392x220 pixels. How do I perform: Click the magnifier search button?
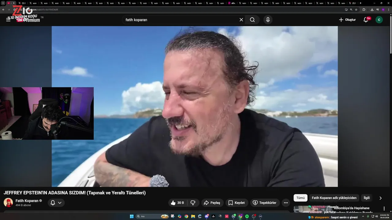tap(252, 20)
